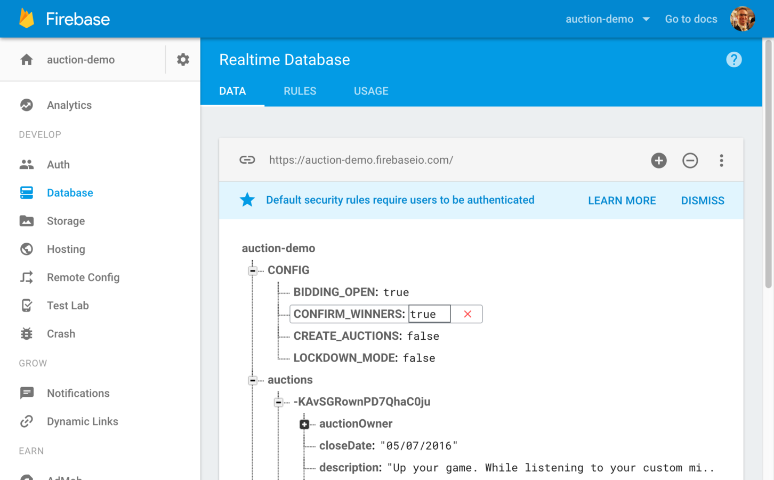The width and height of the screenshot is (774, 480).
Task: Open the auction-demo project dropdown
Action: click(608, 19)
